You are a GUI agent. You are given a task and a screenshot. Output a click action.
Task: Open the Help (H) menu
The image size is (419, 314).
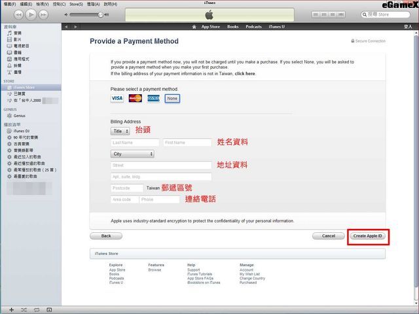pyautogui.click(x=111, y=5)
